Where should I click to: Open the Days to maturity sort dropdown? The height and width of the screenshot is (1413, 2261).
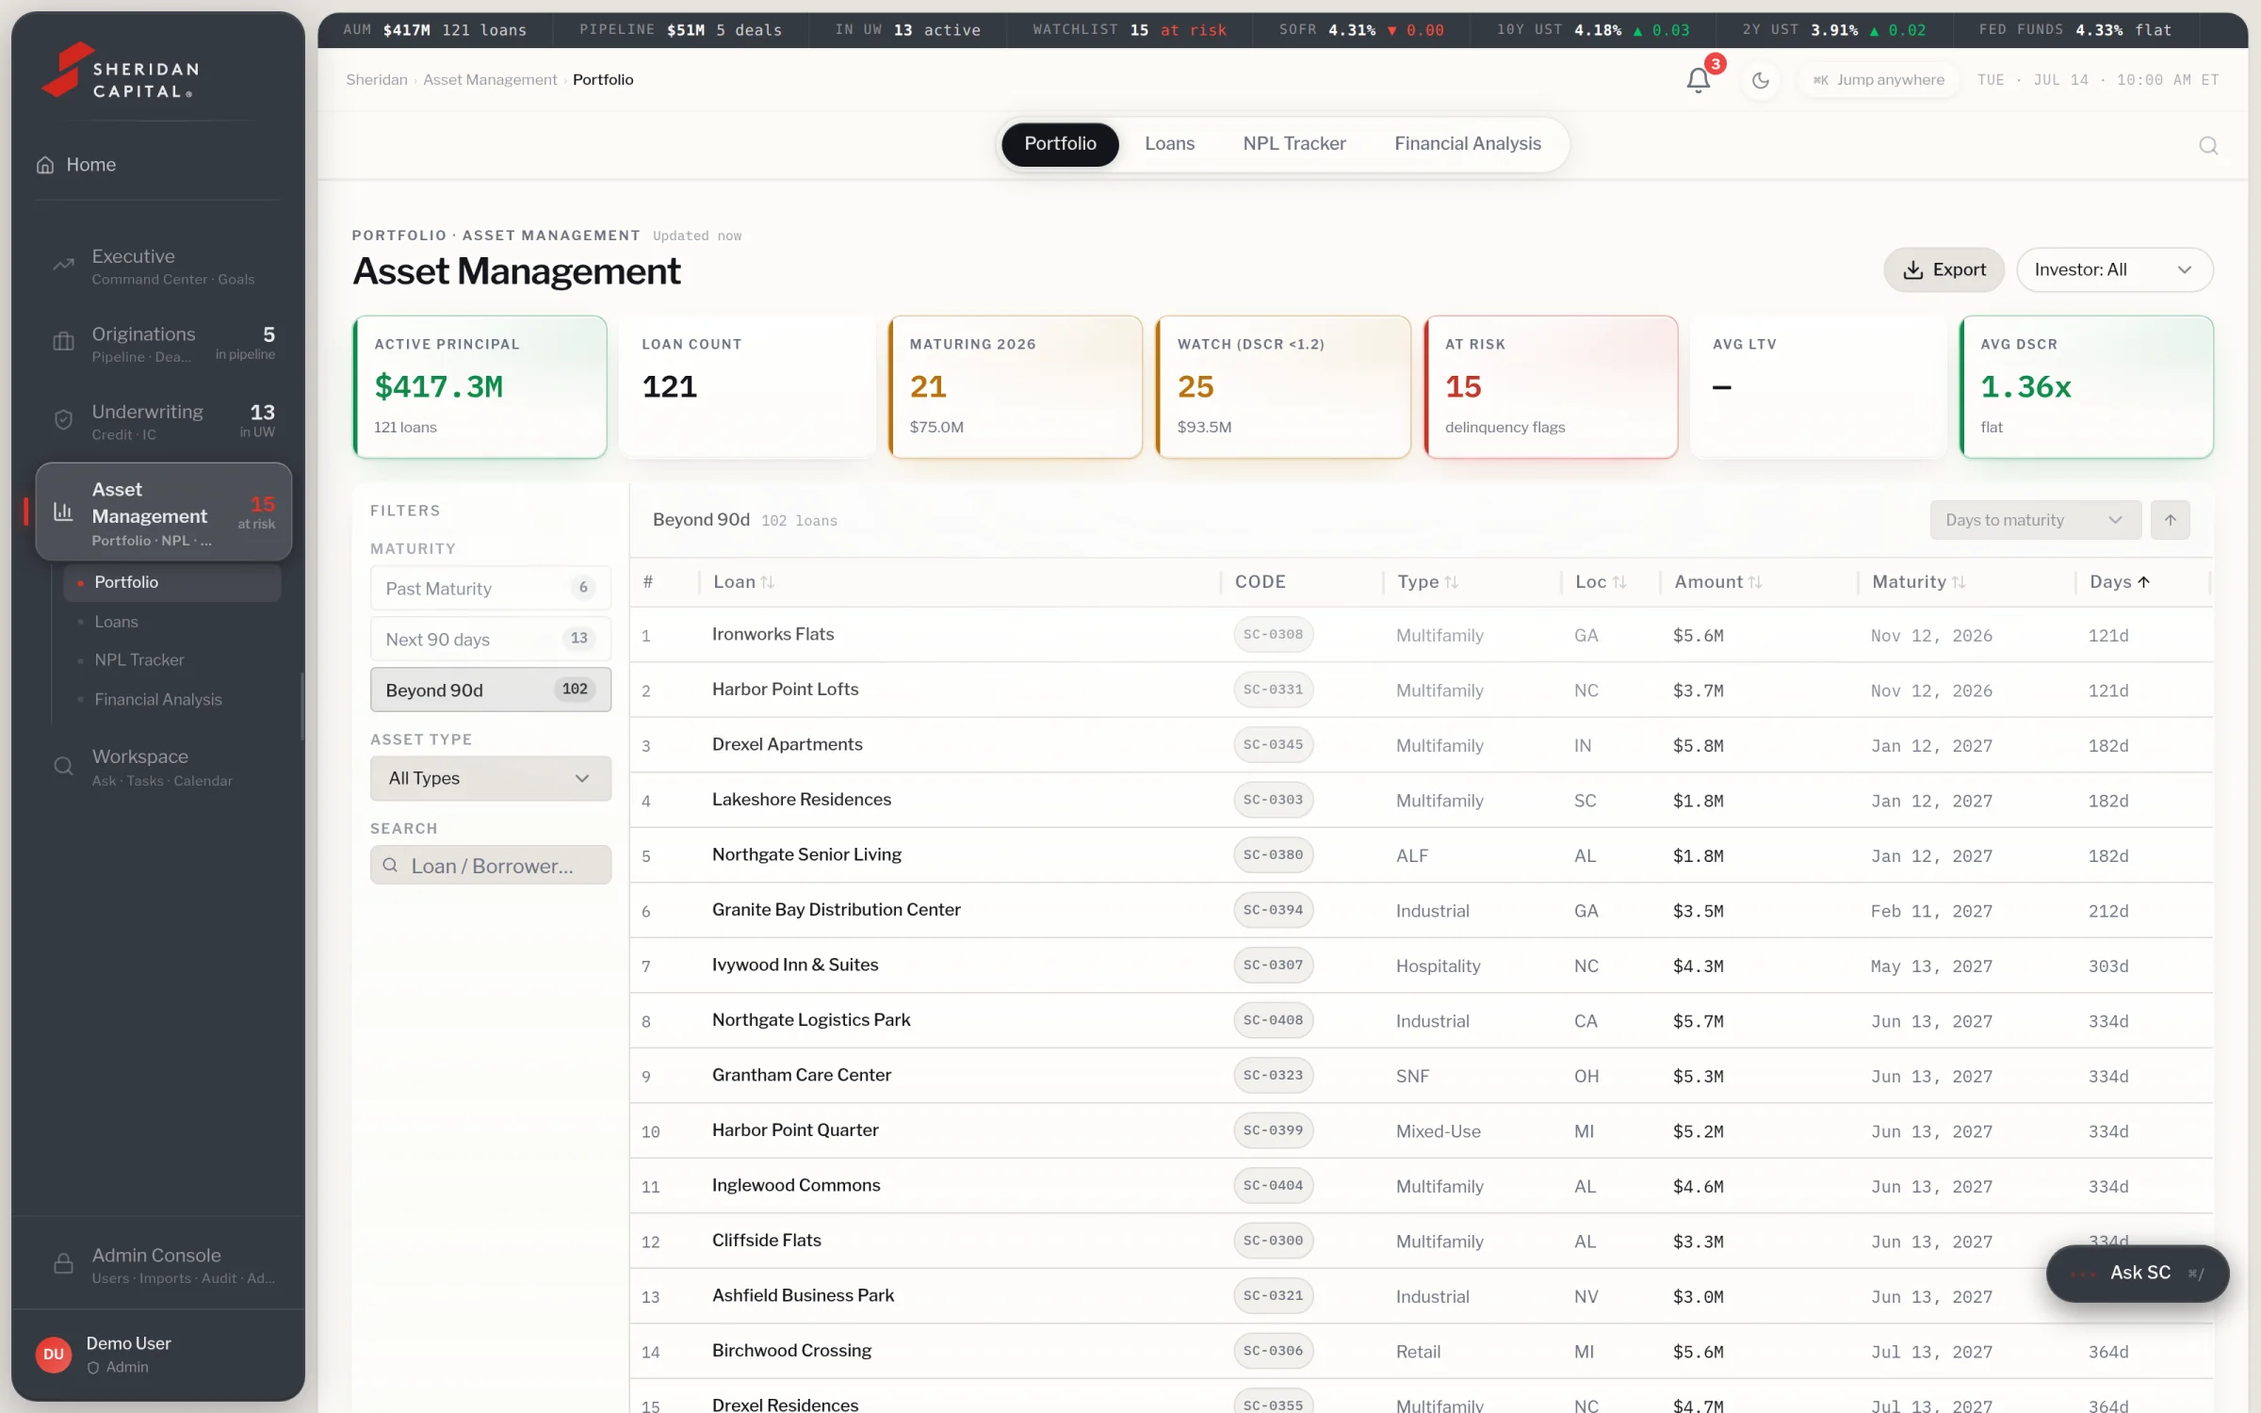2035,520
